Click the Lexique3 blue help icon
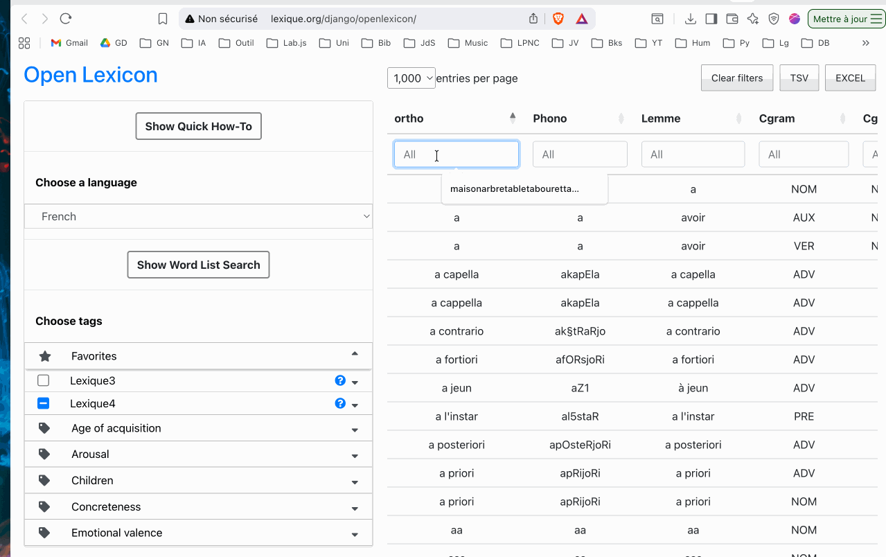 tap(340, 380)
